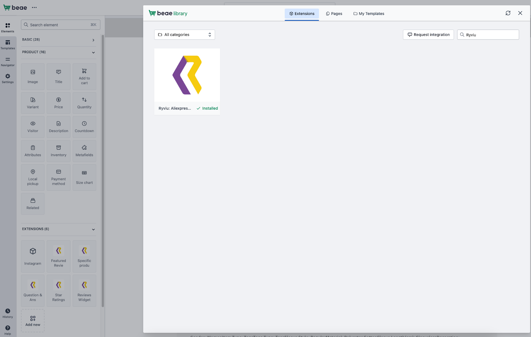Switch to the My Templates tab
Screen dimensions: 531x337
369,14
